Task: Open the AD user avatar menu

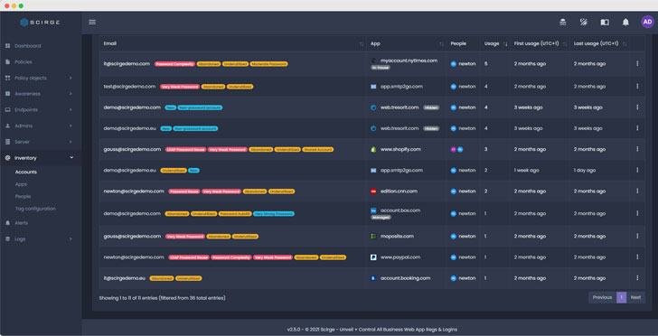Action: (x=647, y=22)
